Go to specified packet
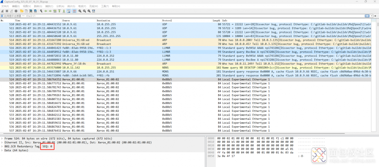The width and height of the screenshot is (379, 167). tap(55, 11)
